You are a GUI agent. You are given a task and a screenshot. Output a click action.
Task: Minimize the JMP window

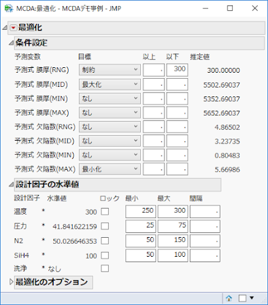point(205,8)
